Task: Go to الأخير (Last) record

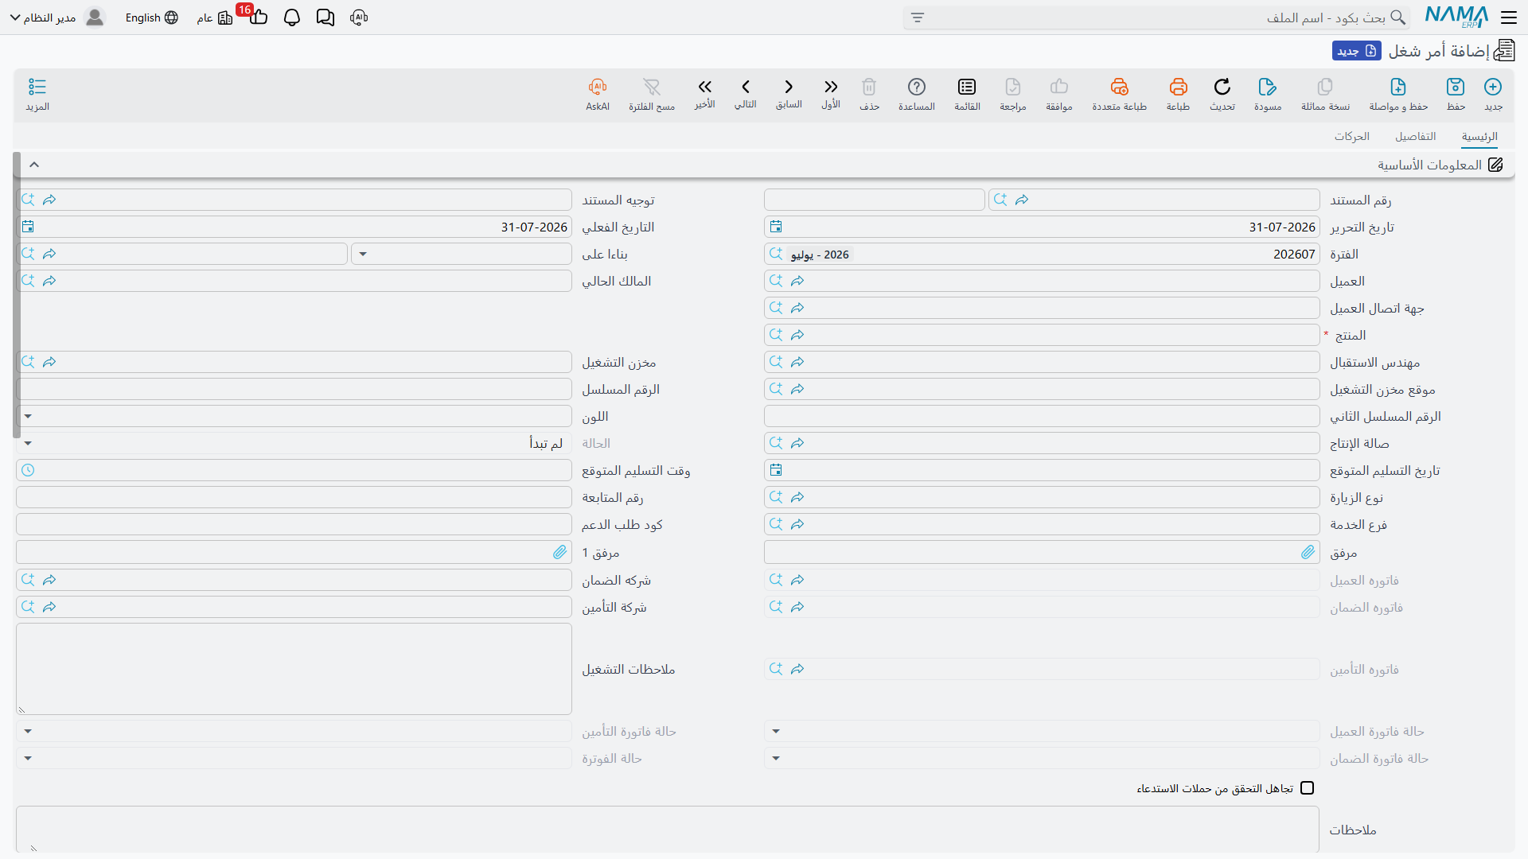Action: coord(704,87)
